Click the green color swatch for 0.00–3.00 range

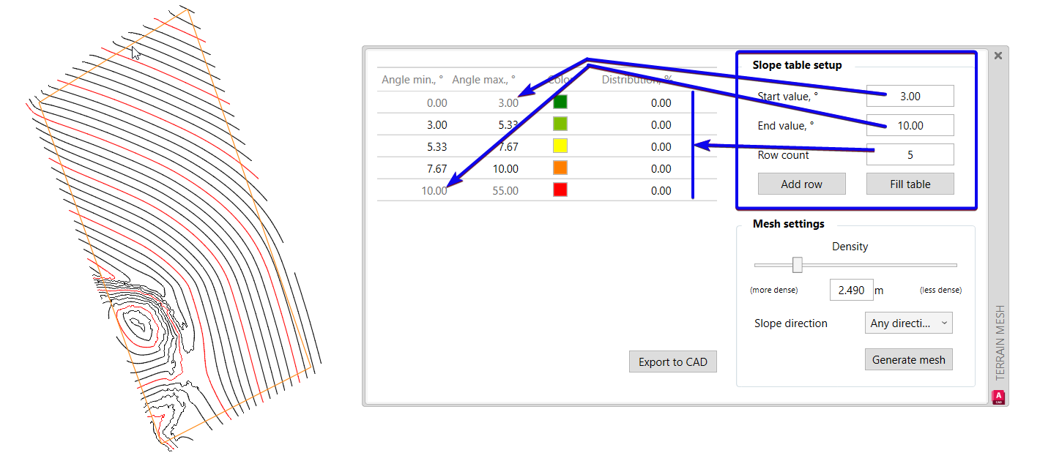click(x=560, y=102)
